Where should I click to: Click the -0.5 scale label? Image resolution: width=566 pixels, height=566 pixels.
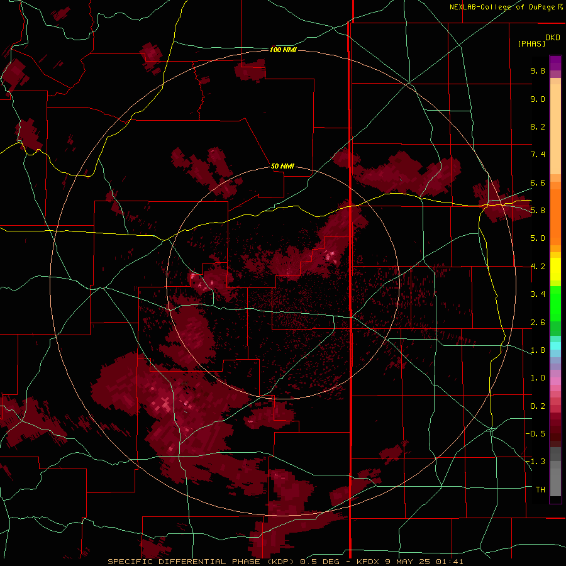tap(535, 433)
